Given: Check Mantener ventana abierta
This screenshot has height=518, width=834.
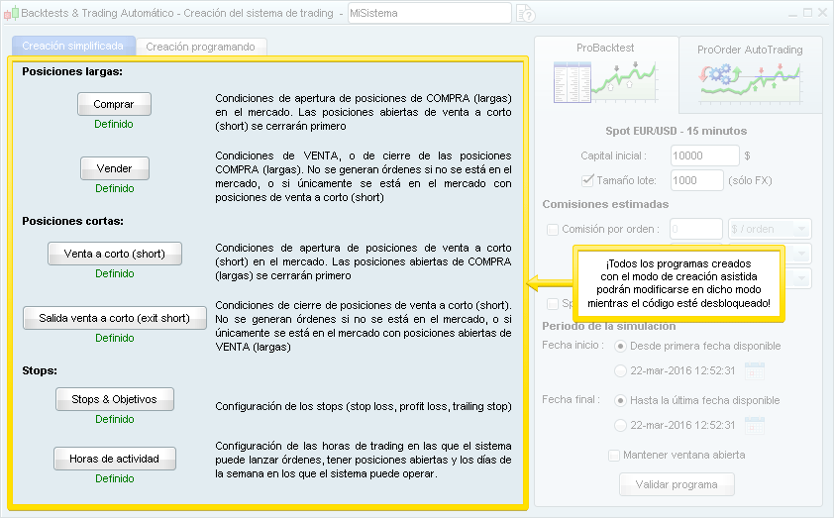Looking at the screenshot, I should 614,456.
